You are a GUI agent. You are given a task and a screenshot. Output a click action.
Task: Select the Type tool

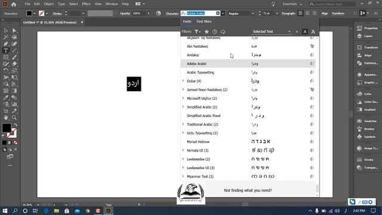pos(5,50)
